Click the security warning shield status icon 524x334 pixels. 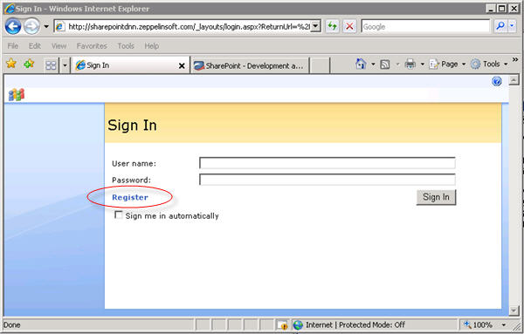pyautogui.click(x=283, y=325)
